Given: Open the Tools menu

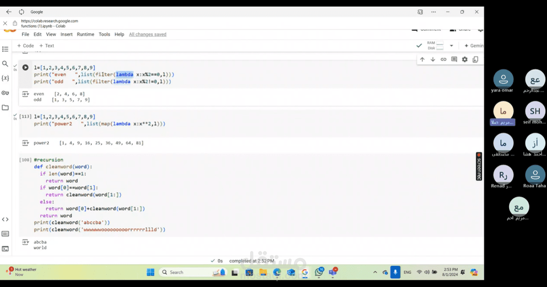Looking at the screenshot, I should pos(104,34).
